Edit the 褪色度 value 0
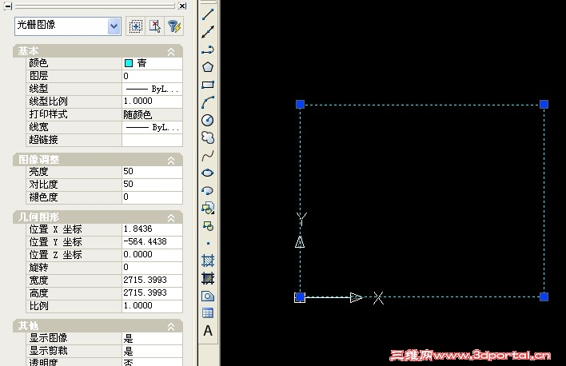 click(152, 197)
